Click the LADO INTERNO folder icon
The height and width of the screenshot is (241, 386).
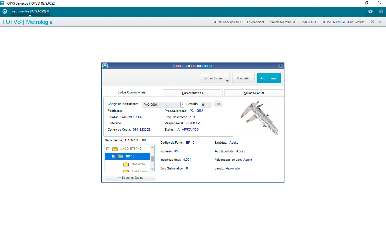point(115,149)
